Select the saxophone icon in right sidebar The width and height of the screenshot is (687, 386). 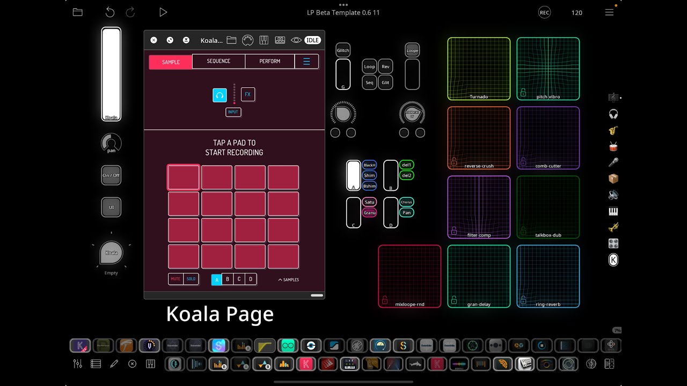(613, 130)
